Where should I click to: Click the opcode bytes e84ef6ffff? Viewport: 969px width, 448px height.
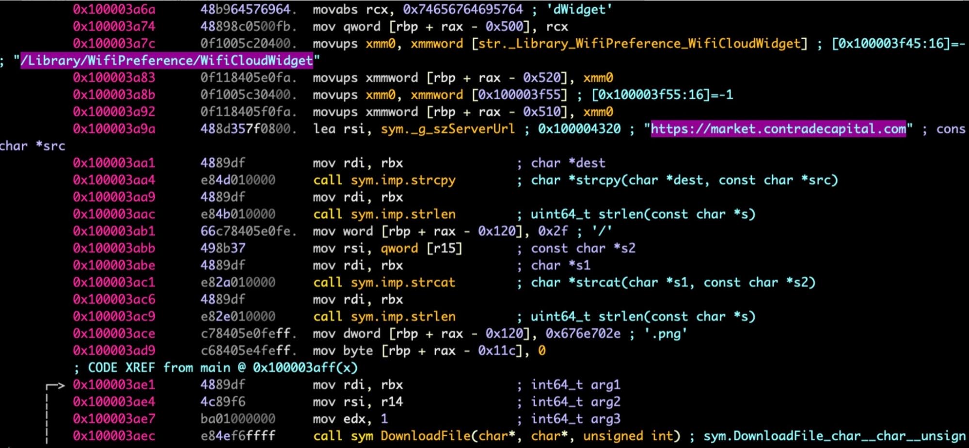click(238, 436)
